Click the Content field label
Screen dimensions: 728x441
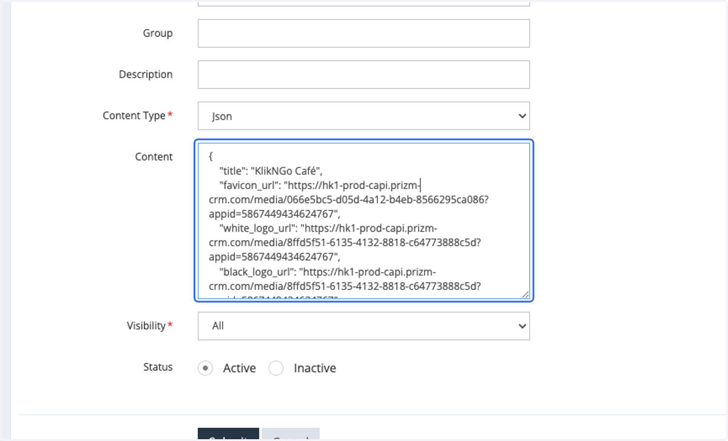154,157
